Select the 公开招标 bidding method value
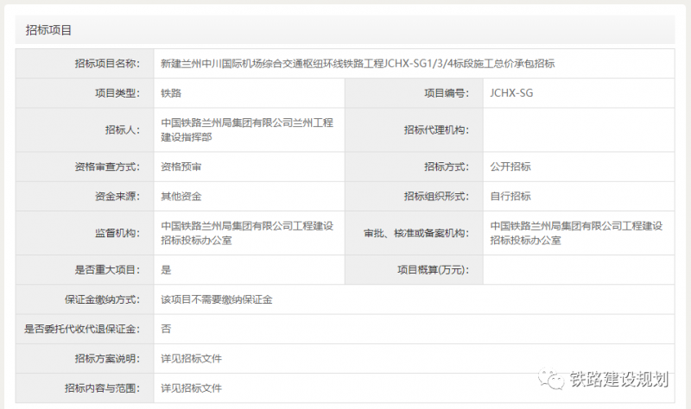 point(510,167)
